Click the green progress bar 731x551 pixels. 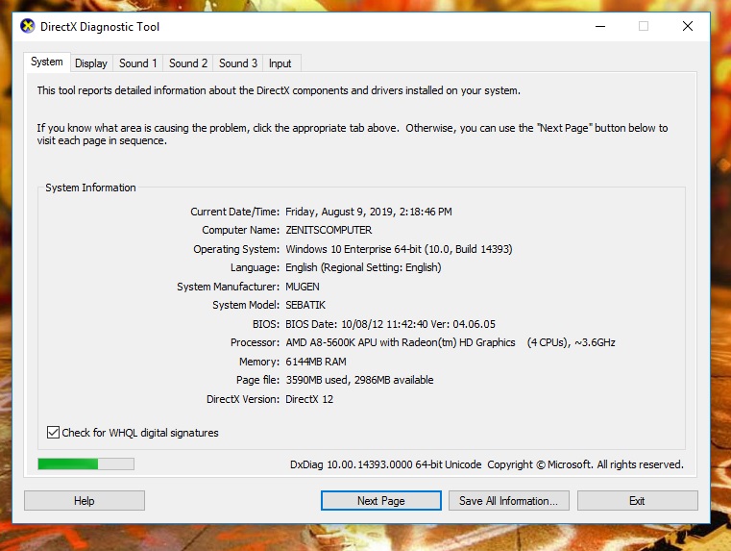pos(85,463)
